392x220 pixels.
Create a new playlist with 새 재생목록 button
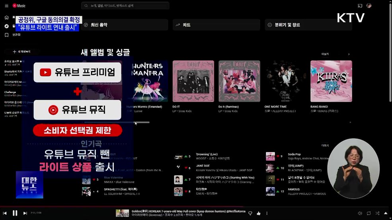pyautogui.click(x=21, y=52)
